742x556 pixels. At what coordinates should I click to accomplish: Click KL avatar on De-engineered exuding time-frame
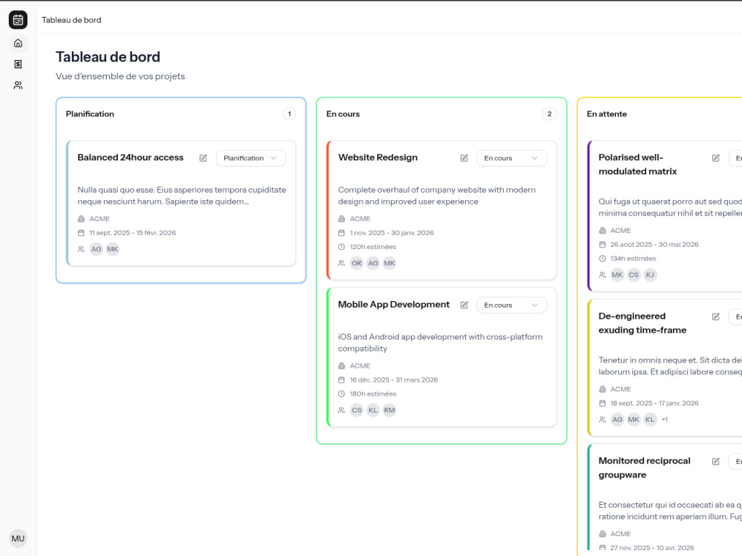(650, 420)
